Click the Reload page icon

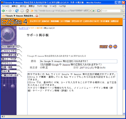click(17, 11)
